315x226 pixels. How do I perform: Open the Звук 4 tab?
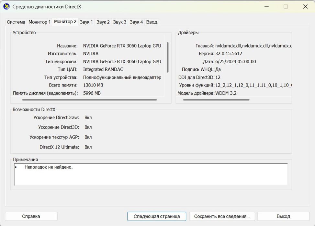pyautogui.click(x=136, y=22)
